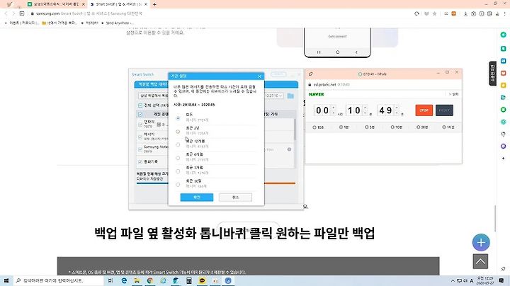510x286 pixels.
Task: Click the Windows taskbar search box
Action: point(59,280)
